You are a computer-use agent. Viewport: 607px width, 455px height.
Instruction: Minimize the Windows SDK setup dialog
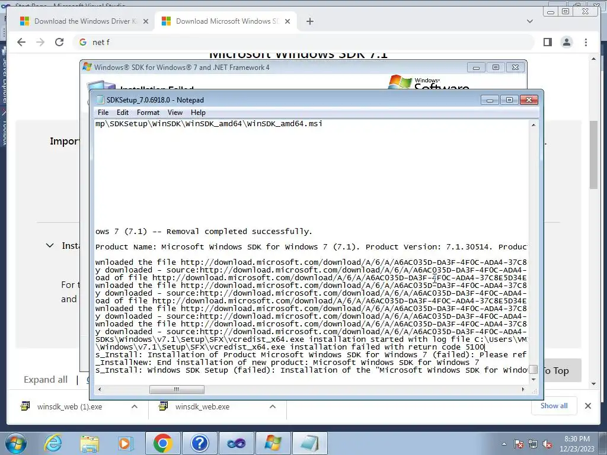(476, 68)
